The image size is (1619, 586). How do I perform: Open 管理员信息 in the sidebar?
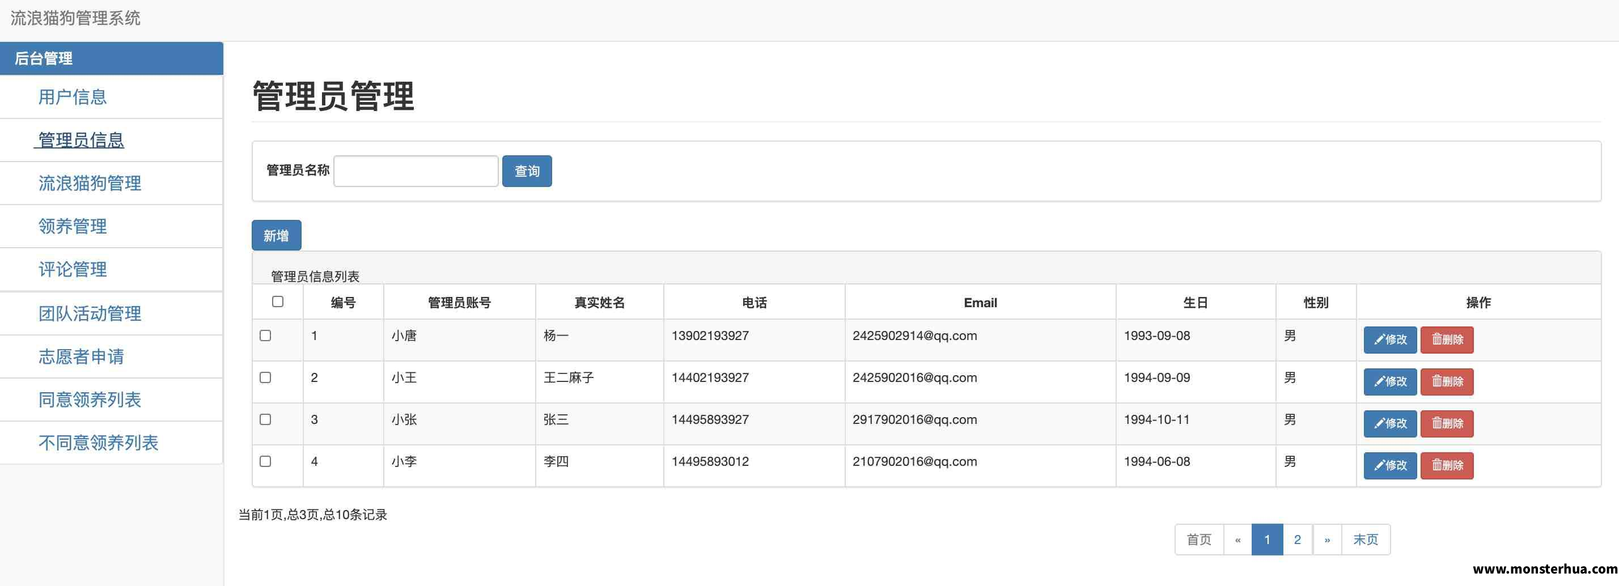tap(80, 140)
